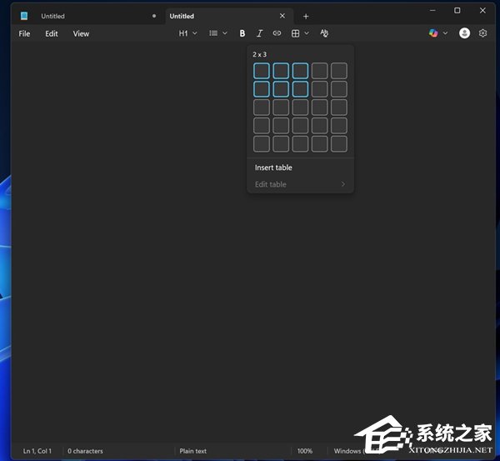Maximize the Notepad window
Image resolution: width=500 pixels, height=461 pixels.
pyautogui.click(x=457, y=11)
